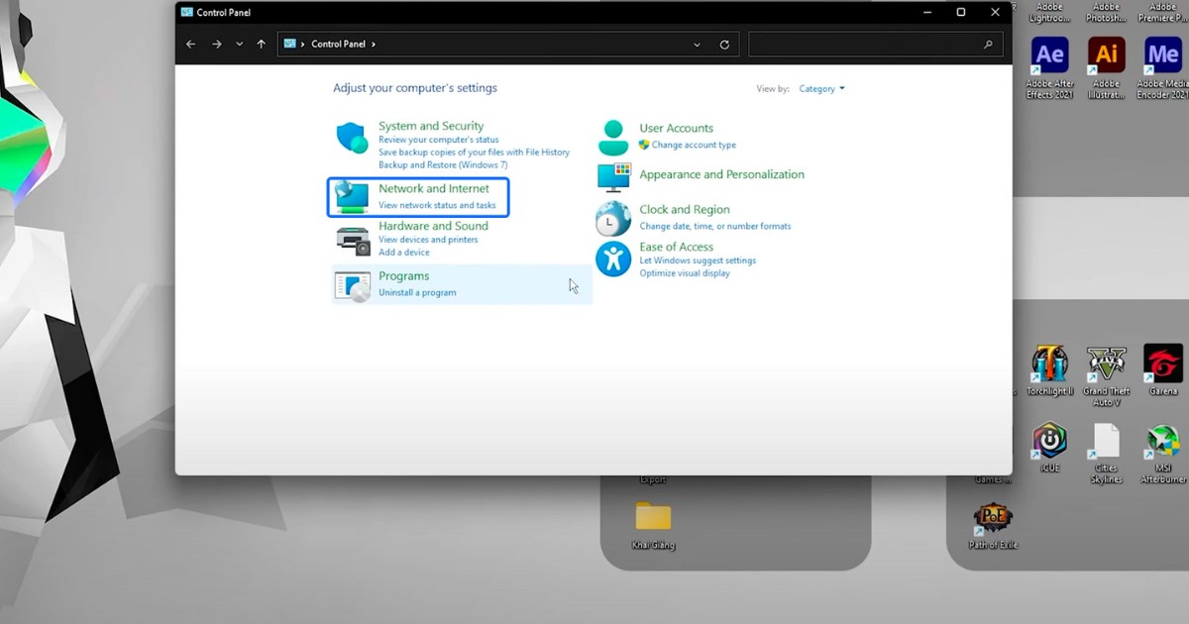This screenshot has width=1189, height=624.
Task: Open the Network and Internet icon
Action: tap(352, 197)
